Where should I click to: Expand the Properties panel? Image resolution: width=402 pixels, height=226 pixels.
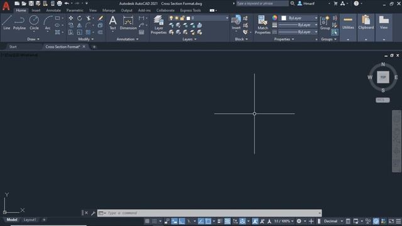(x=284, y=39)
